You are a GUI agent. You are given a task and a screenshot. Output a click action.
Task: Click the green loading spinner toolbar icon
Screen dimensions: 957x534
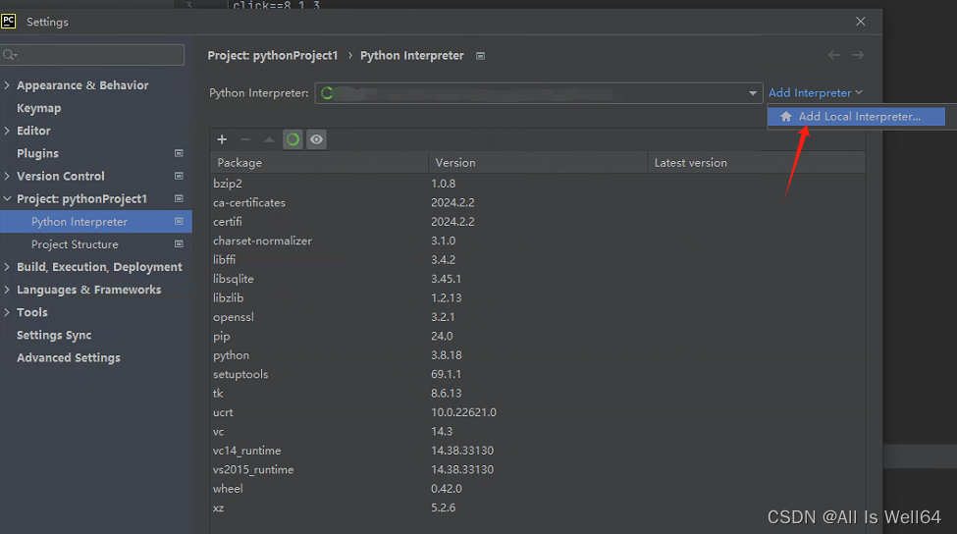[292, 139]
